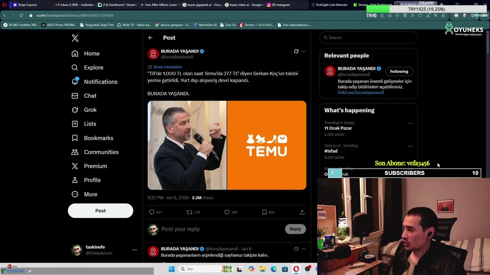The height and width of the screenshot is (275, 490).
Task: Open Grok in the sidebar
Action: click(84, 110)
